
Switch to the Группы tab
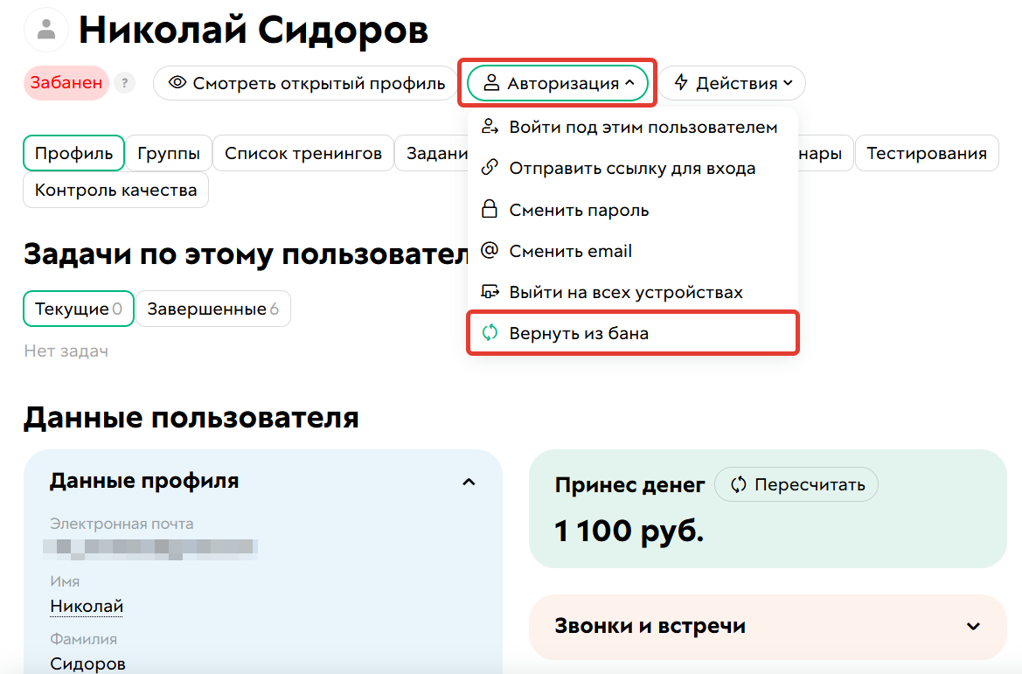pyautogui.click(x=169, y=153)
